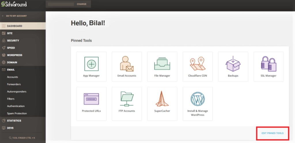Expand the Speed menu section
Screen dimensions: 295x143
click(23, 48)
